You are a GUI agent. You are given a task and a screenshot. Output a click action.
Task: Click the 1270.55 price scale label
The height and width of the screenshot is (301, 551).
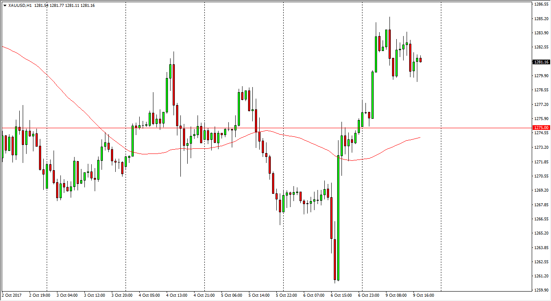[541, 176]
